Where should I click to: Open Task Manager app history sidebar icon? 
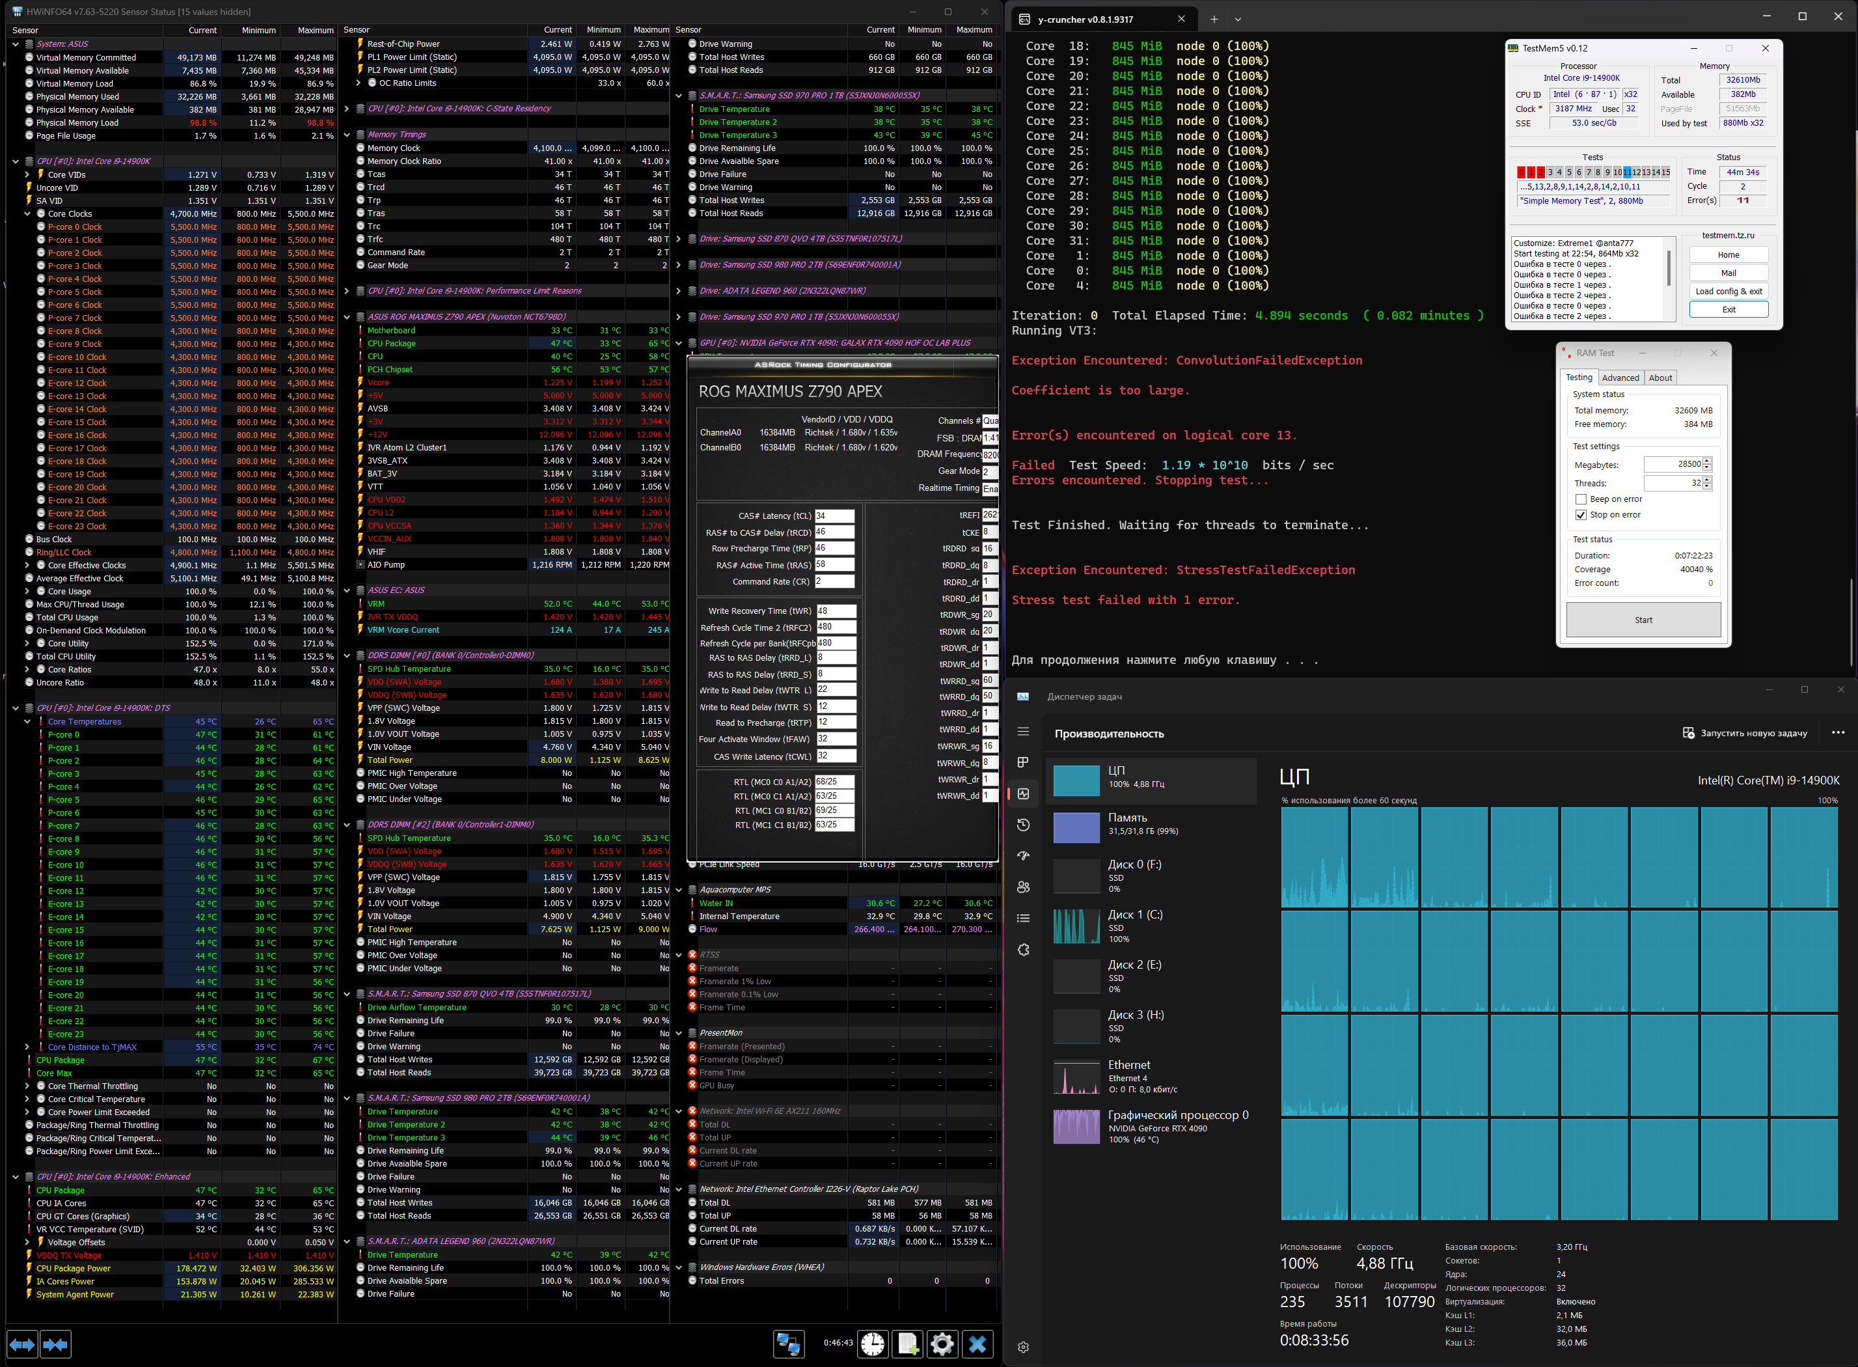point(1023,825)
